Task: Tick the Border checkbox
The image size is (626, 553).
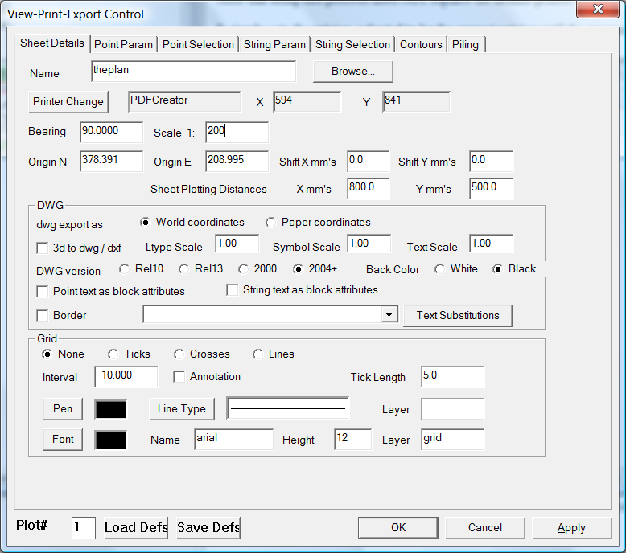Action: pyautogui.click(x=43, y=315)
